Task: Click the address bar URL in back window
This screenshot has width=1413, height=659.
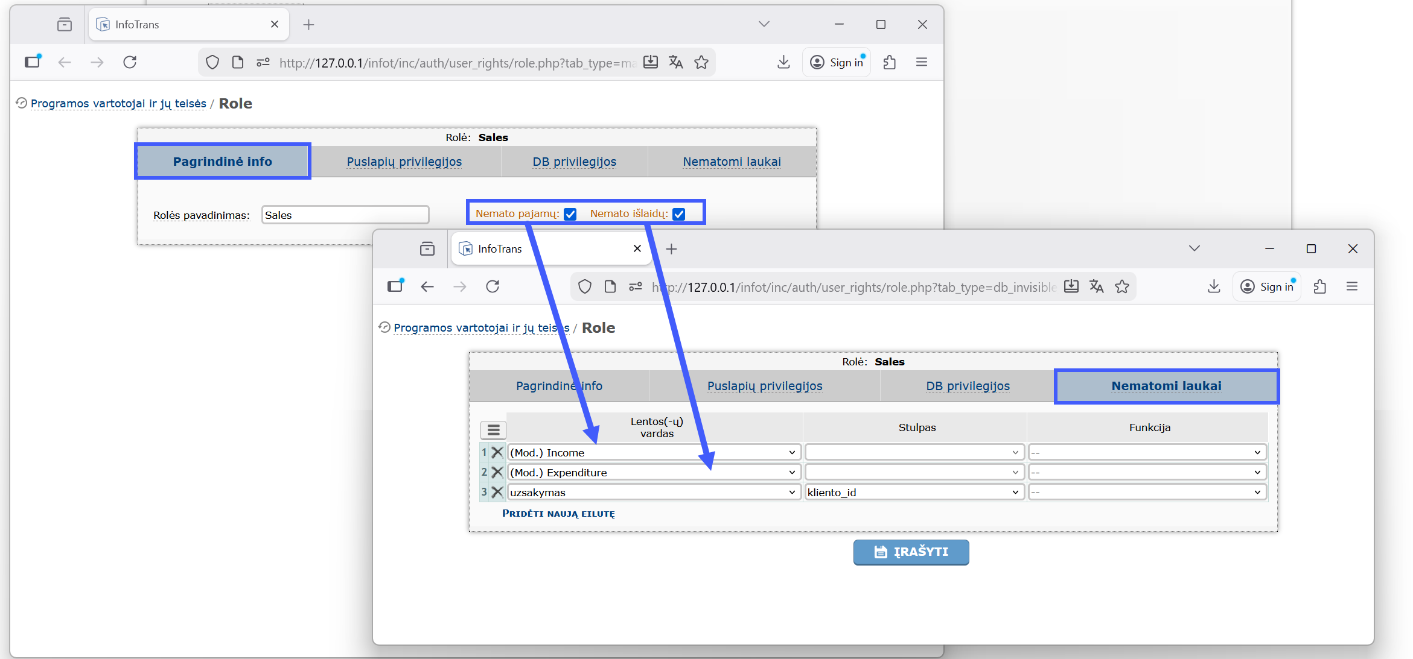Action: coord(458,63)
